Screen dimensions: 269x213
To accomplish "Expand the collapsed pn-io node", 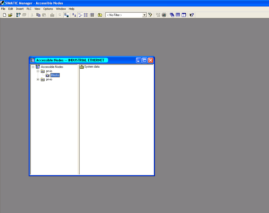I will point(38,80).
